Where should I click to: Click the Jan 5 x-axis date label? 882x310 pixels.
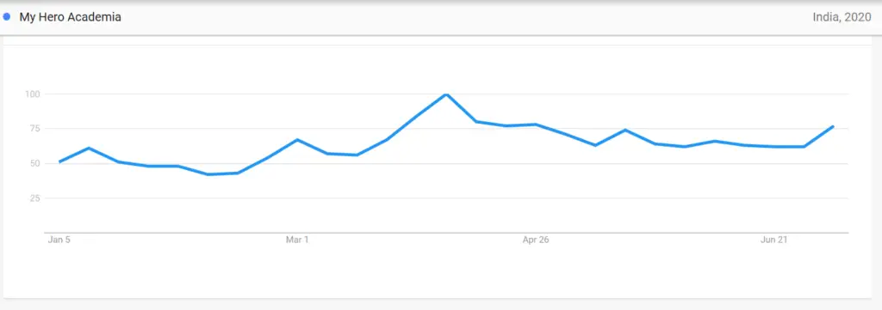[59, 240]
